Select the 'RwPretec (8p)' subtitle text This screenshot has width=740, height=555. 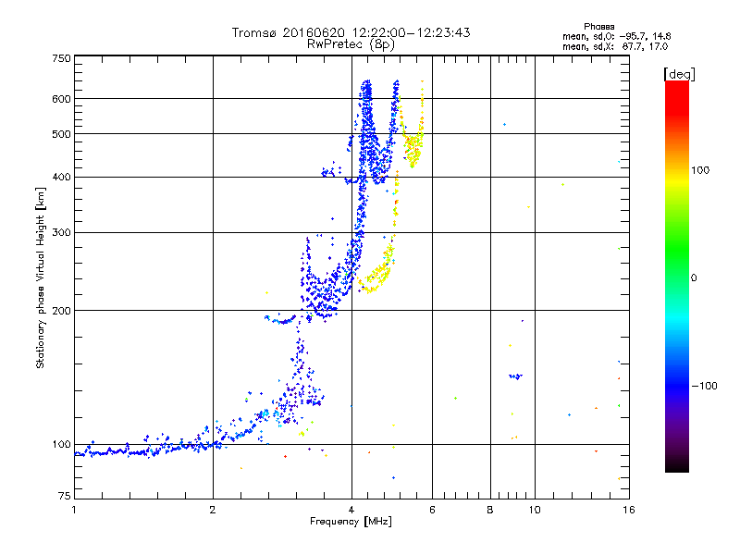[x=351, y=44]
